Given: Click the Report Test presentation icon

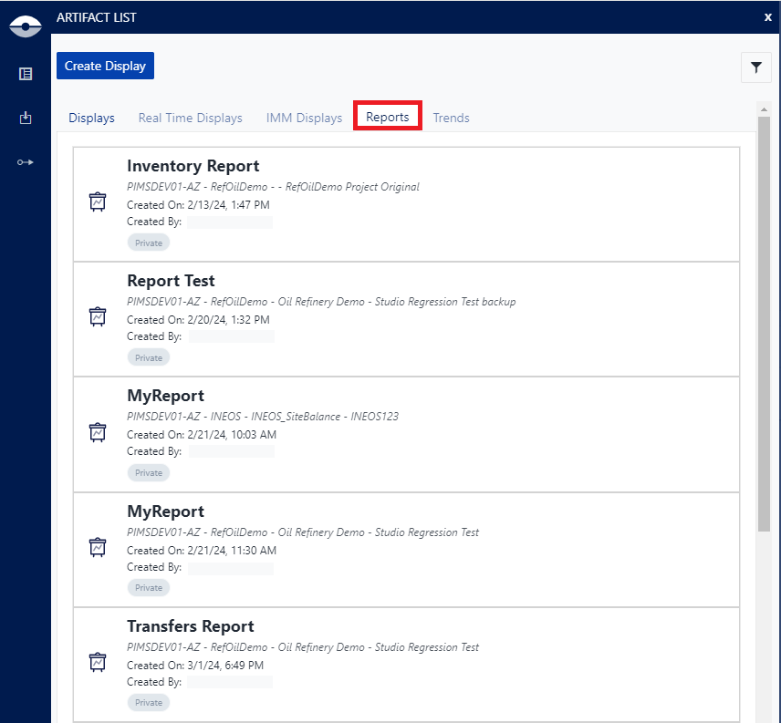Looking at the screenshot, I should (98, 316).
